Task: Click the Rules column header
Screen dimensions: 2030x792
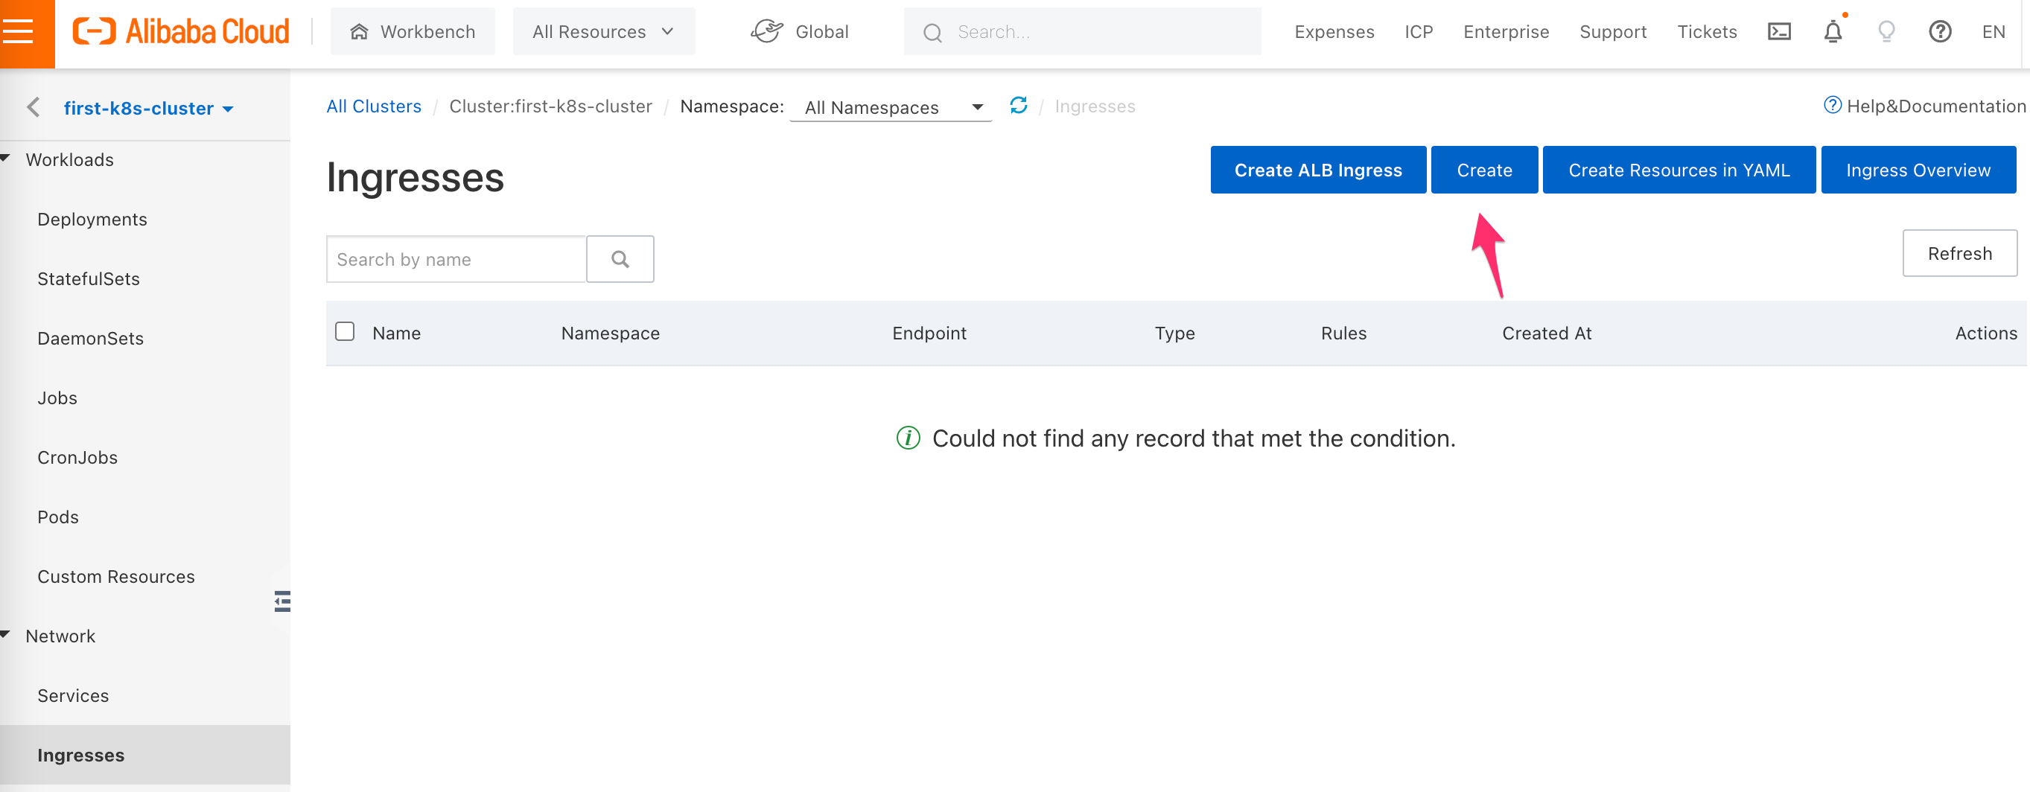Action: point(1343,333)
